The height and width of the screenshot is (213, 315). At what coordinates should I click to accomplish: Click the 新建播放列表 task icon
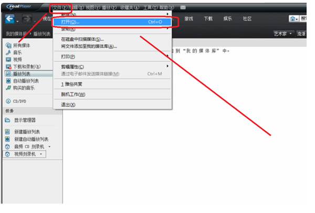point(7,131)
